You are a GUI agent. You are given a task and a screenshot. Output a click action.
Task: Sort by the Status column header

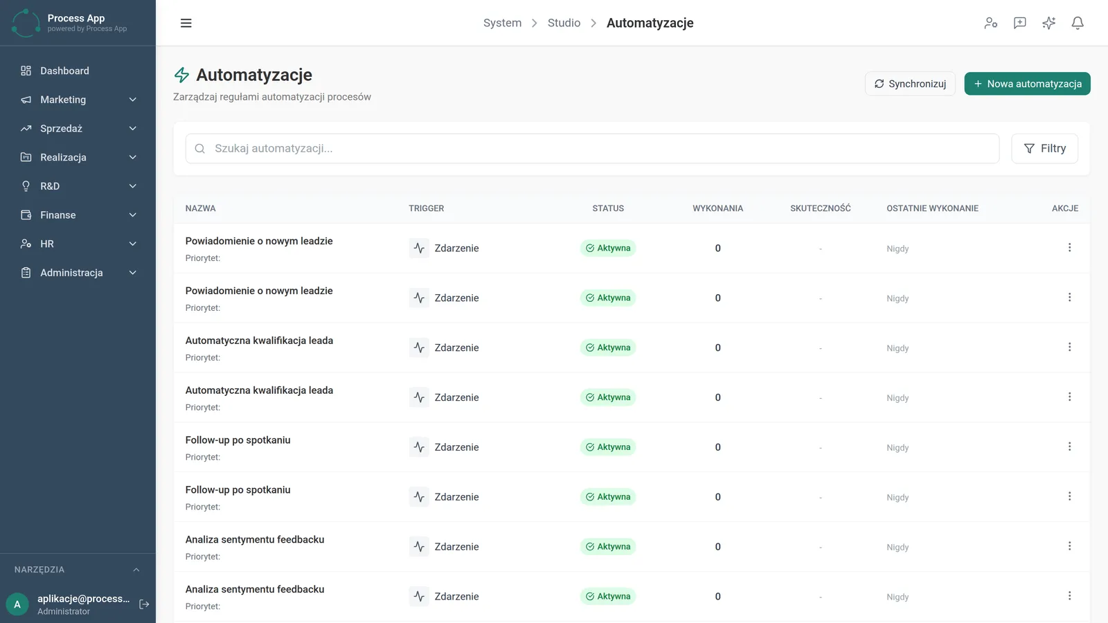(x=608, y=208)
